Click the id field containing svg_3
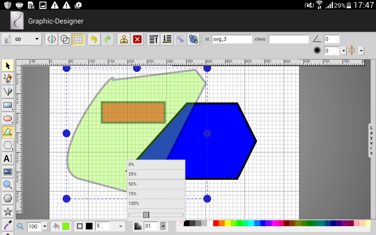Image resolution: width=376 pixels, height=235 pixels. click(232, 39)
